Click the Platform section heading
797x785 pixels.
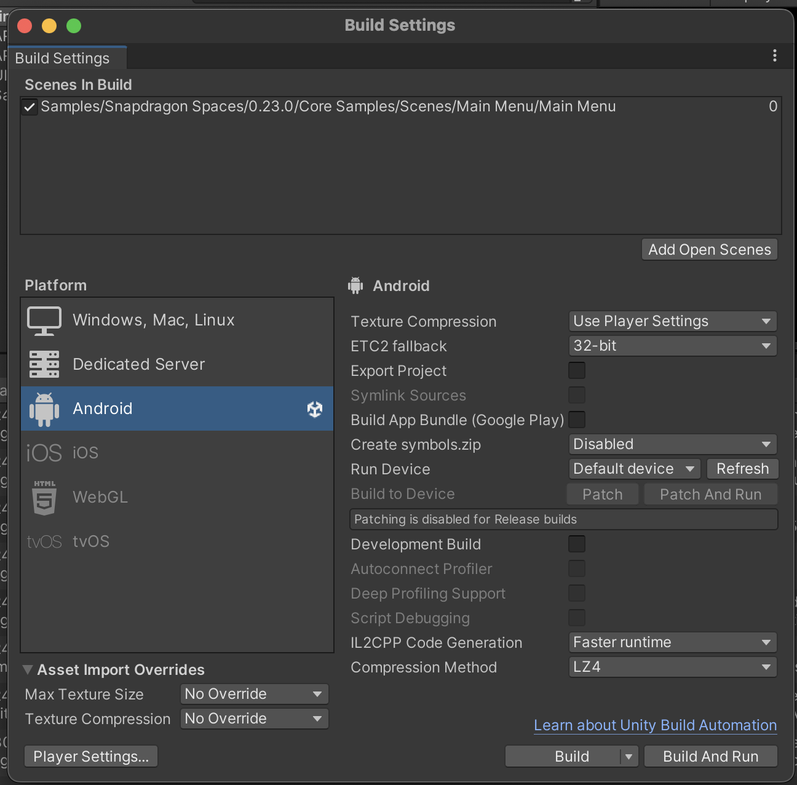tap(55, 285)
